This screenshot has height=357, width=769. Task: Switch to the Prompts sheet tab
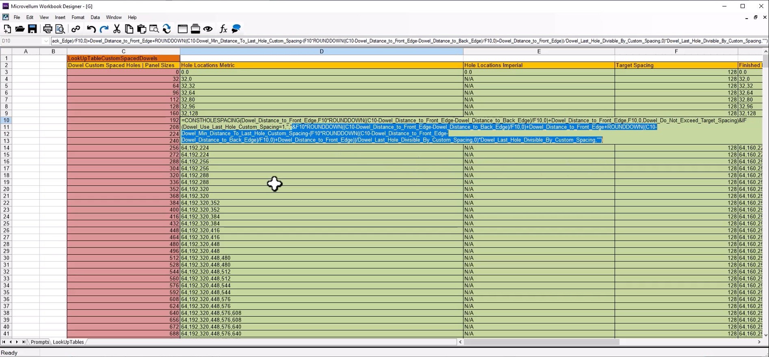coord(40,342)
